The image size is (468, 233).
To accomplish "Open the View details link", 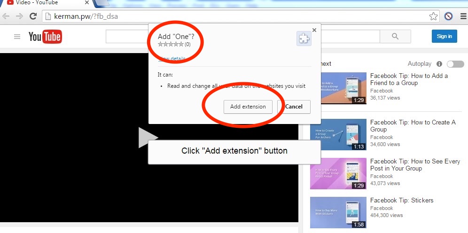I will (172, 58).
